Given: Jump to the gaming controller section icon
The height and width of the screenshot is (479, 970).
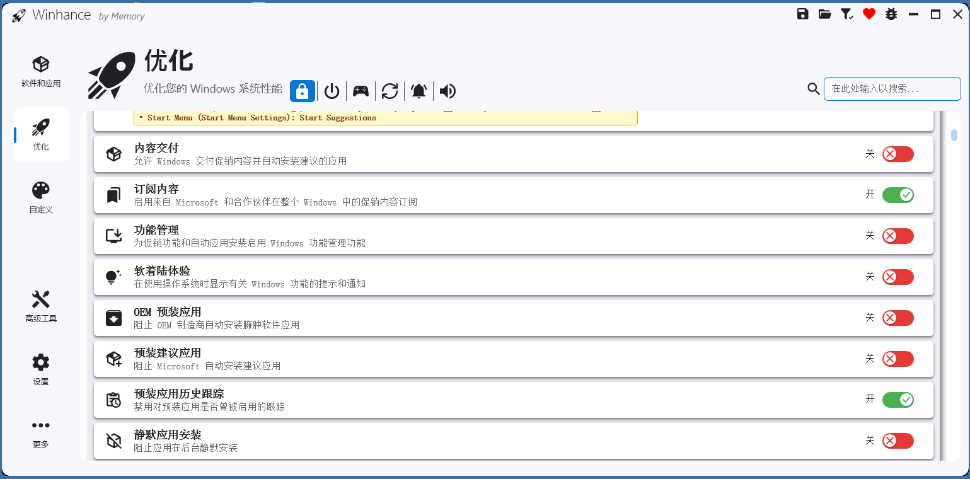Looking at the screenshot, I should pos(361,91).
